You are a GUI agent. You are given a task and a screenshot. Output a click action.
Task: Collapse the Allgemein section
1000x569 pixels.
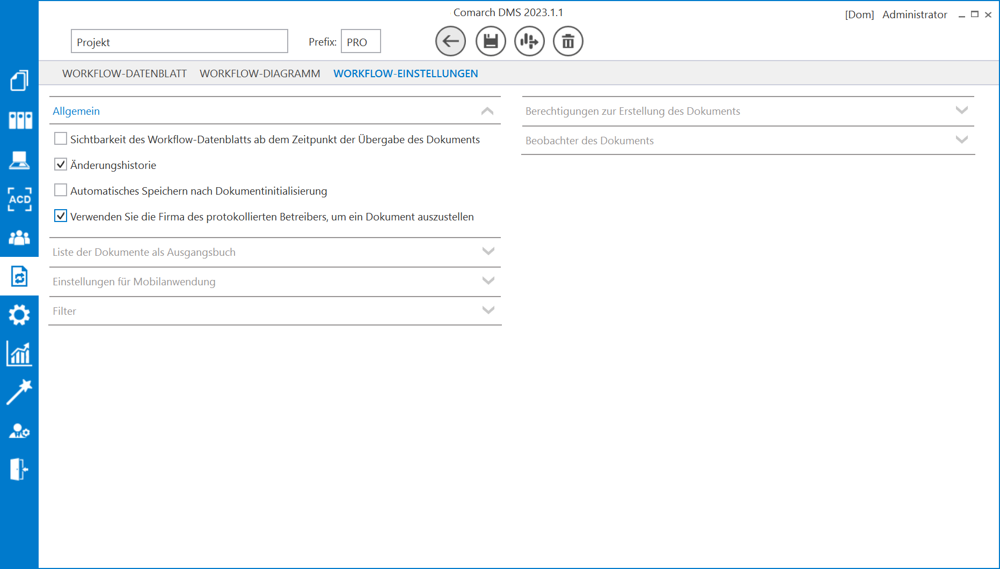pos(487,110)
